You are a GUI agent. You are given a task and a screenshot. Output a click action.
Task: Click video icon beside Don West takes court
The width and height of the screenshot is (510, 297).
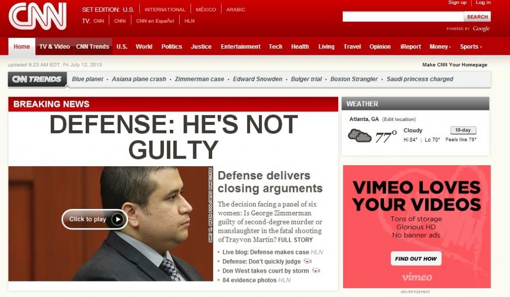tap(316, 271)
